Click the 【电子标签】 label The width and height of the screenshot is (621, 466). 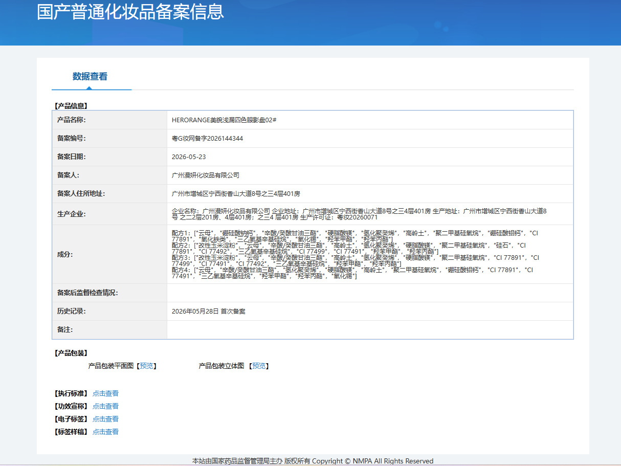(71, 419)
